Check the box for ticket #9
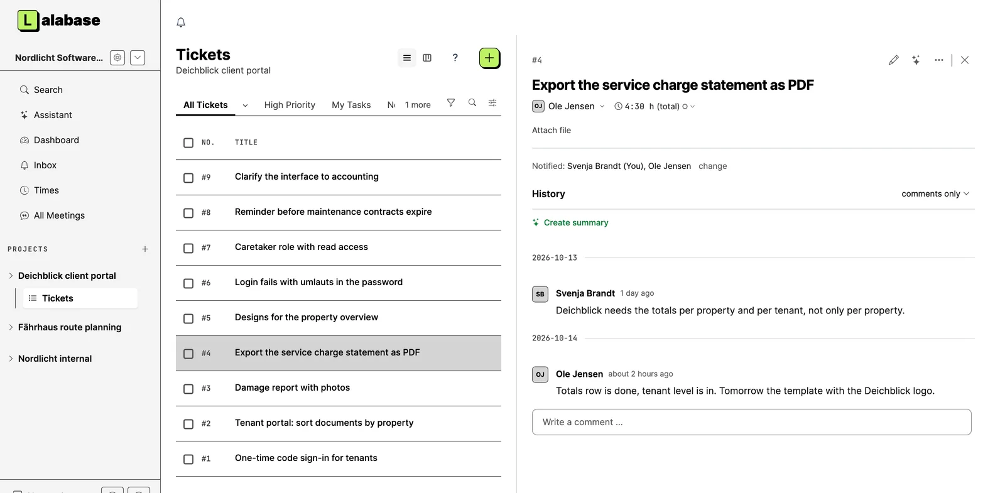Viewport: 1005px width, 493px height. [188, 178]
